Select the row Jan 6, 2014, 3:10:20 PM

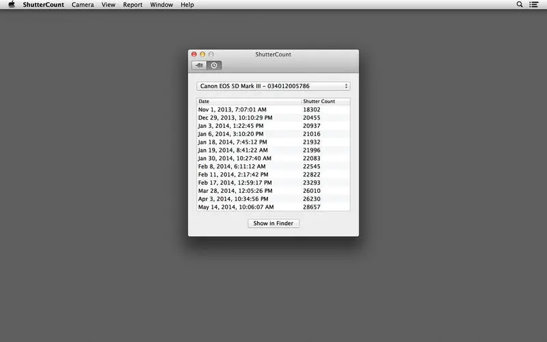(273, 134)
